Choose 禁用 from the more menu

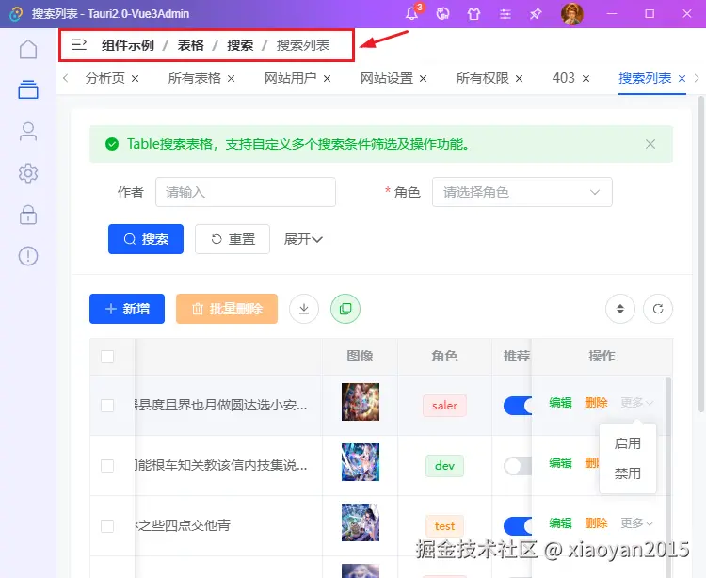(x=628, y=474)
